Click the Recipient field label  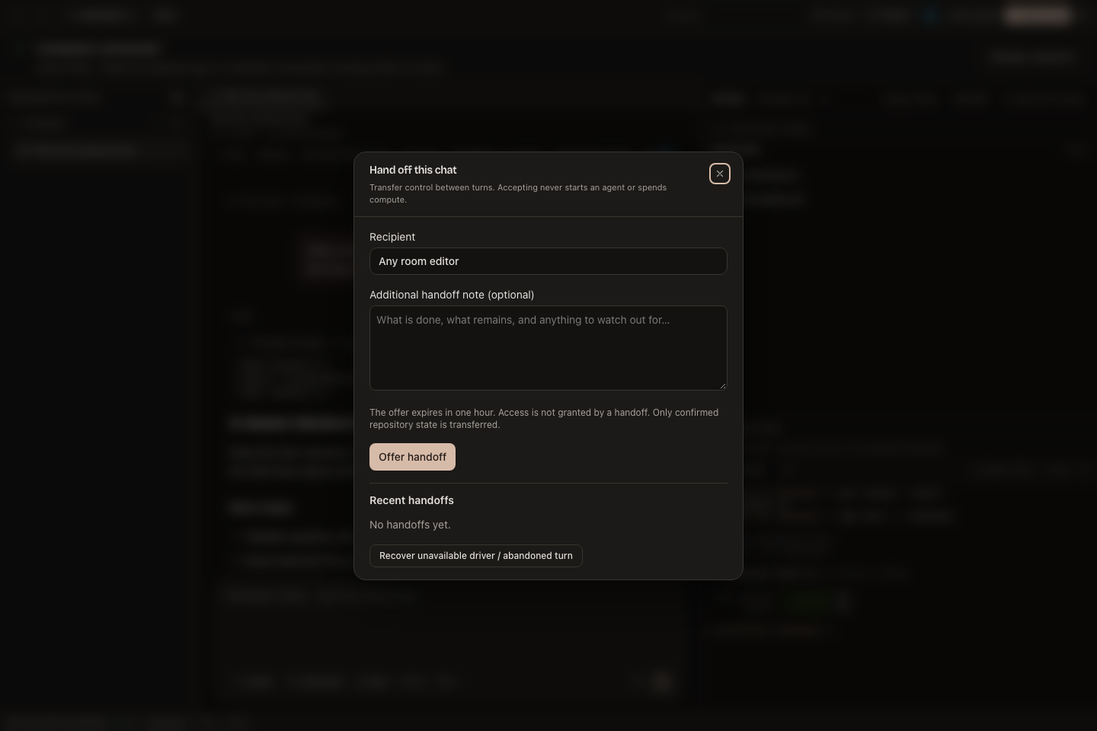pos(392,237)
